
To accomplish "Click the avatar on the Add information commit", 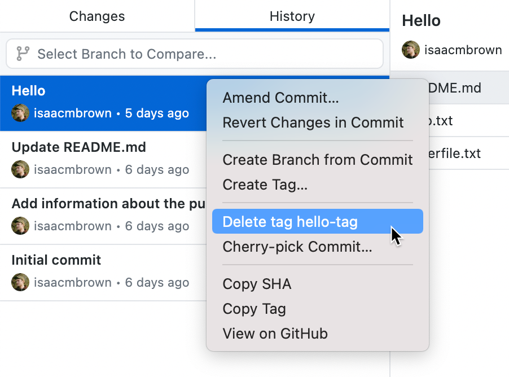I will tap(20, 226).
